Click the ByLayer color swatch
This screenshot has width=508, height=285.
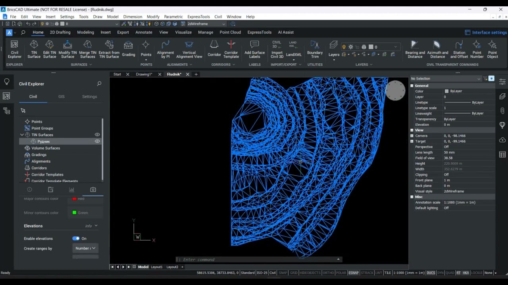pyautogui.click(x=446, y=91)
